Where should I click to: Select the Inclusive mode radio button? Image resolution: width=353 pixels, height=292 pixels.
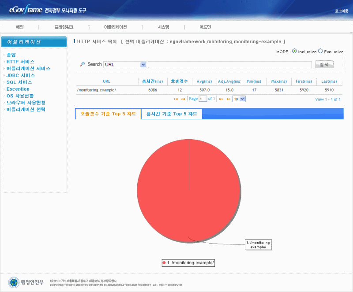[294, 51]
